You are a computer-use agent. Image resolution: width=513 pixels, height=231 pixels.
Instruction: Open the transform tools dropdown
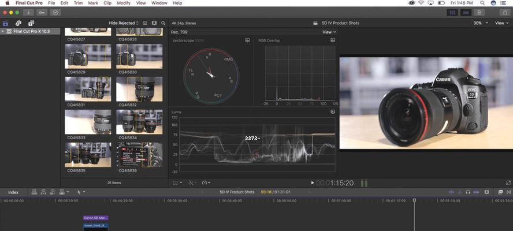(x=177, y=183)
